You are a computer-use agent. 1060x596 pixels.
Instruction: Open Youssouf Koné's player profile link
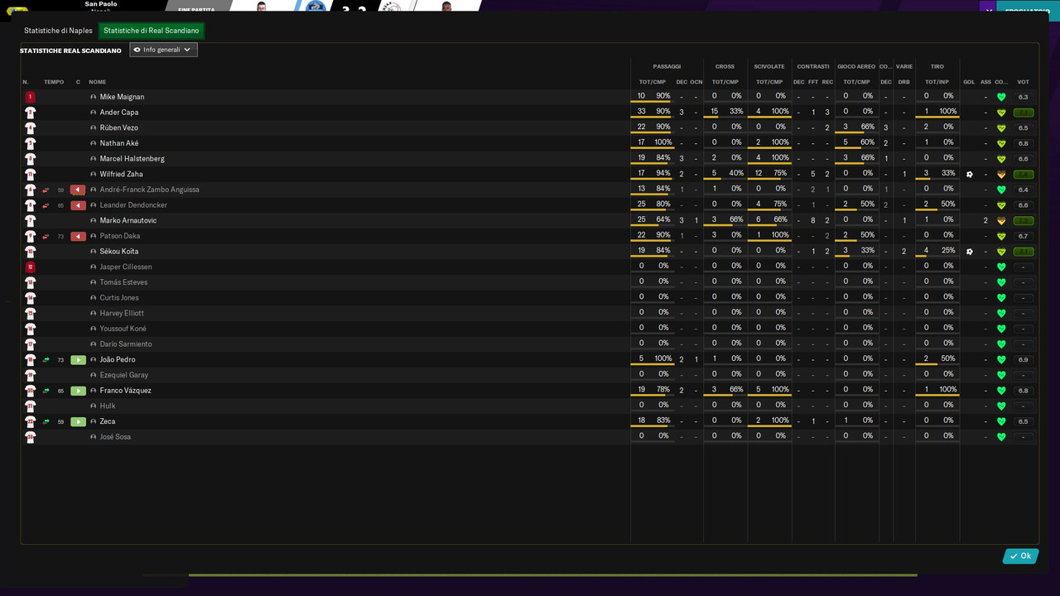click(123, 329)
